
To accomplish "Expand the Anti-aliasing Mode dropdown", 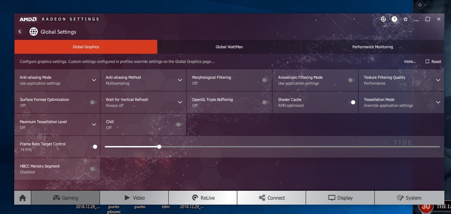I will tap(94, 80).
